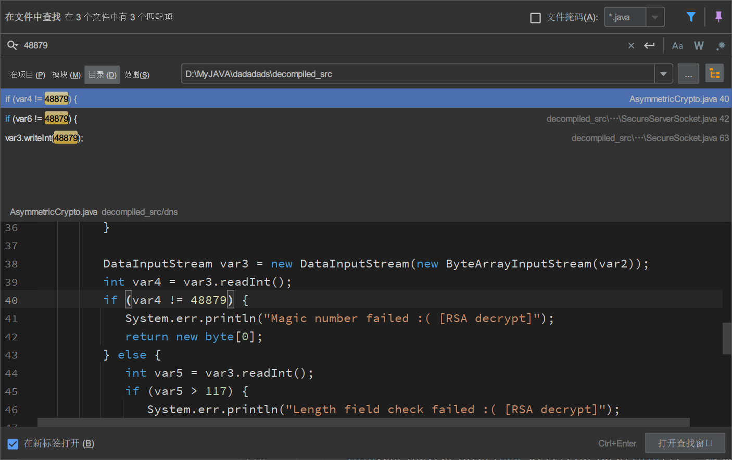Toggle whole words W option
Viewport: 732px width, 460px height.
coord(699,46)
